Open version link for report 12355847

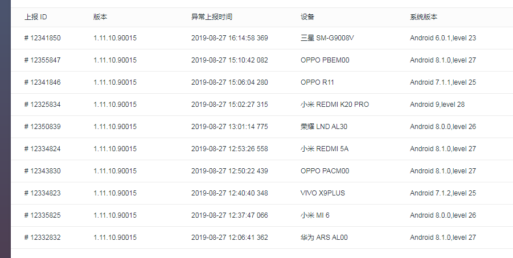pos(115,60)
